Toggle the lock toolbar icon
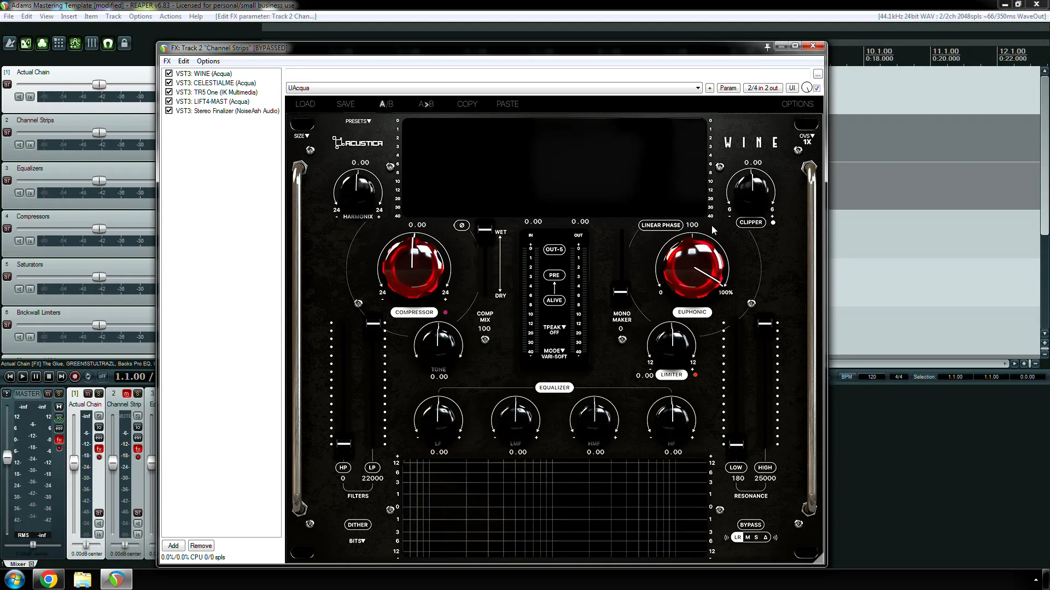The height and width of the screenshot is (590, 1050). pyautogui.click(x=125, y=43)
